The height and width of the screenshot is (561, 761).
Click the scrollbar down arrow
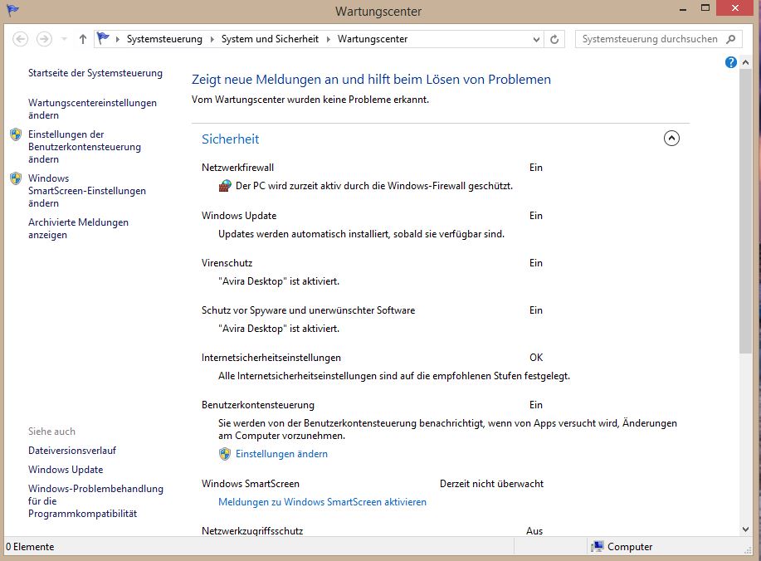(745, 529)
